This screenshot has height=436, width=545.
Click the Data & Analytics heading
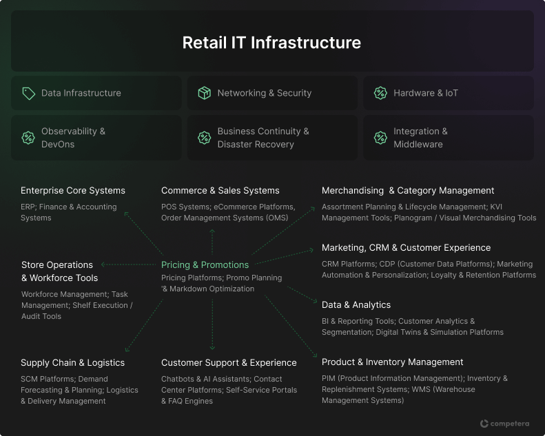[356, 304]
